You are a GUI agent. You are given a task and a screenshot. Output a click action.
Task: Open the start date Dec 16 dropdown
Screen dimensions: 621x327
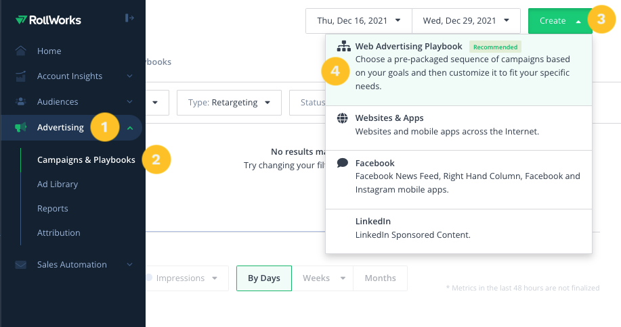(359, 20)
